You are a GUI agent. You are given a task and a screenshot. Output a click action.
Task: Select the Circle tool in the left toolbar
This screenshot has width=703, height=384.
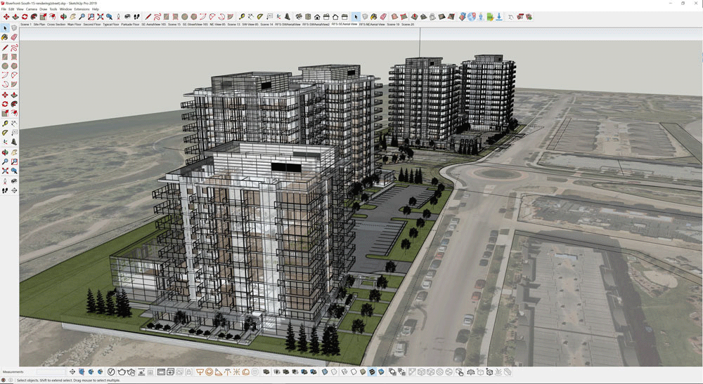[x=5, y=65]
